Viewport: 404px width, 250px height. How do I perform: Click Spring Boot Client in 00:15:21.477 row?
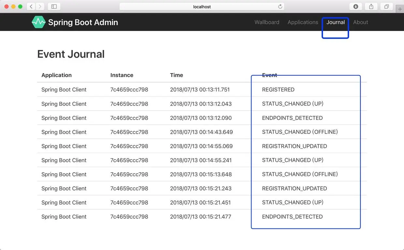pyautogui.click(x=64, y=216)
